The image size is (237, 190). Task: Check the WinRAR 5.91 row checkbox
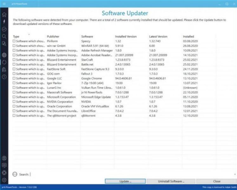pos(14,46)
